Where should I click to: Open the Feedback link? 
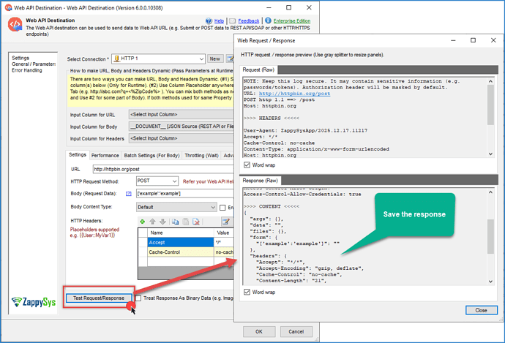[x=249, y=21]
